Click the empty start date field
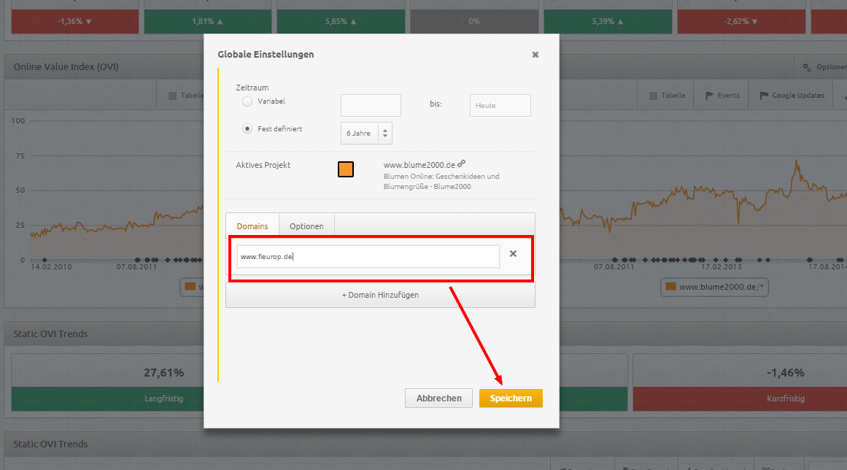847x470 pixels. (x=371, y=105)
